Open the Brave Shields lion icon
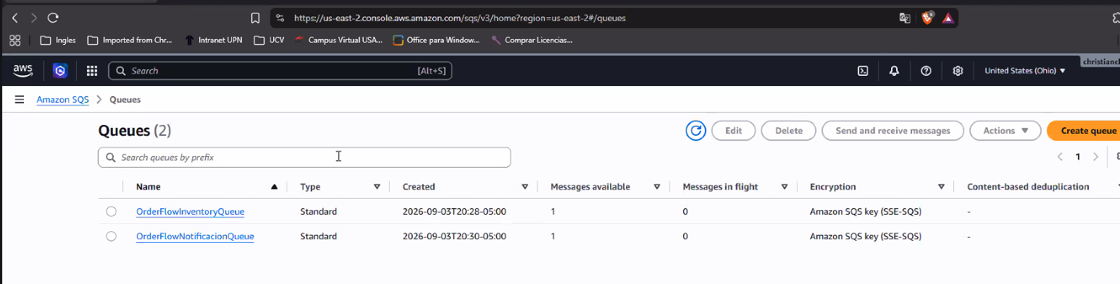 (x=927, y=18)
